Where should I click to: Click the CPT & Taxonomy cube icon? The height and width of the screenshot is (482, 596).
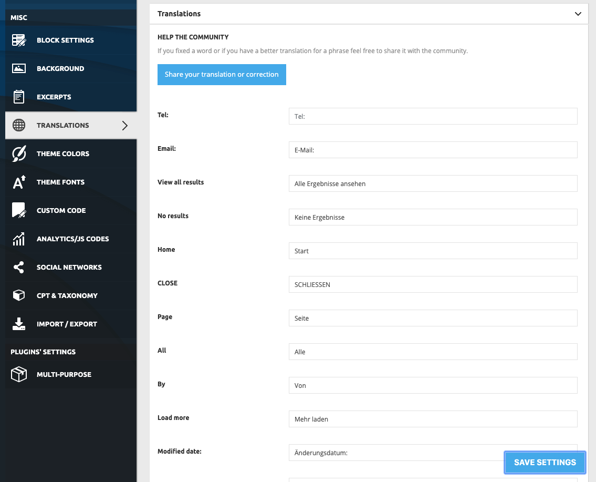click(x=19, y=296)
